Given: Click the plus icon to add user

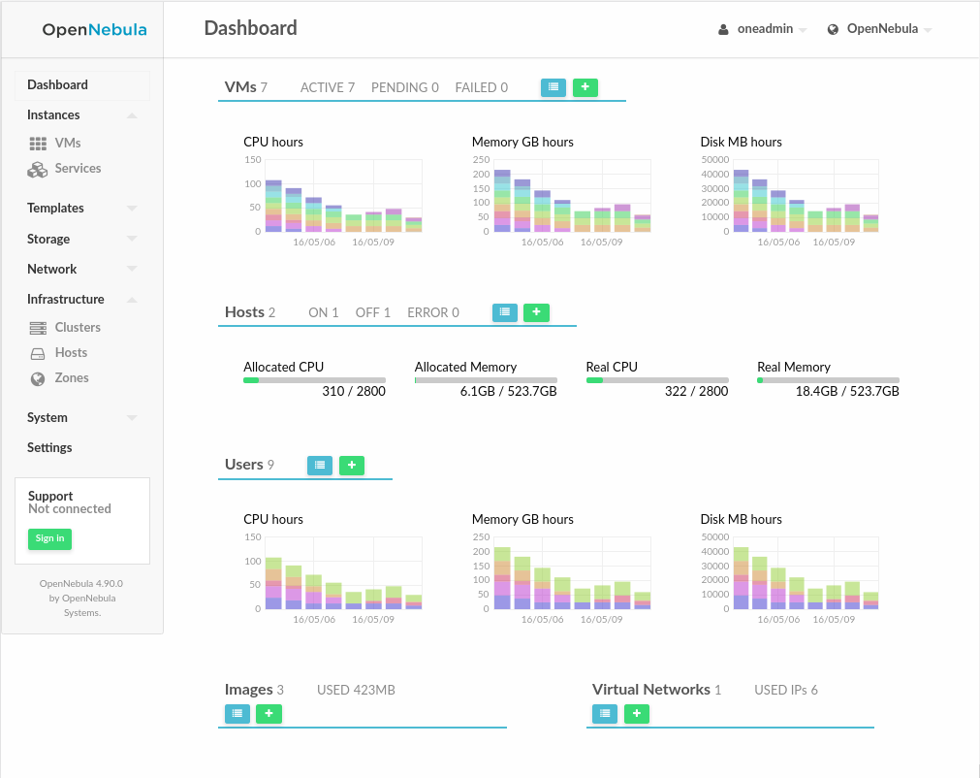Looking at the screenshot, I should click(x=352, y=466).
